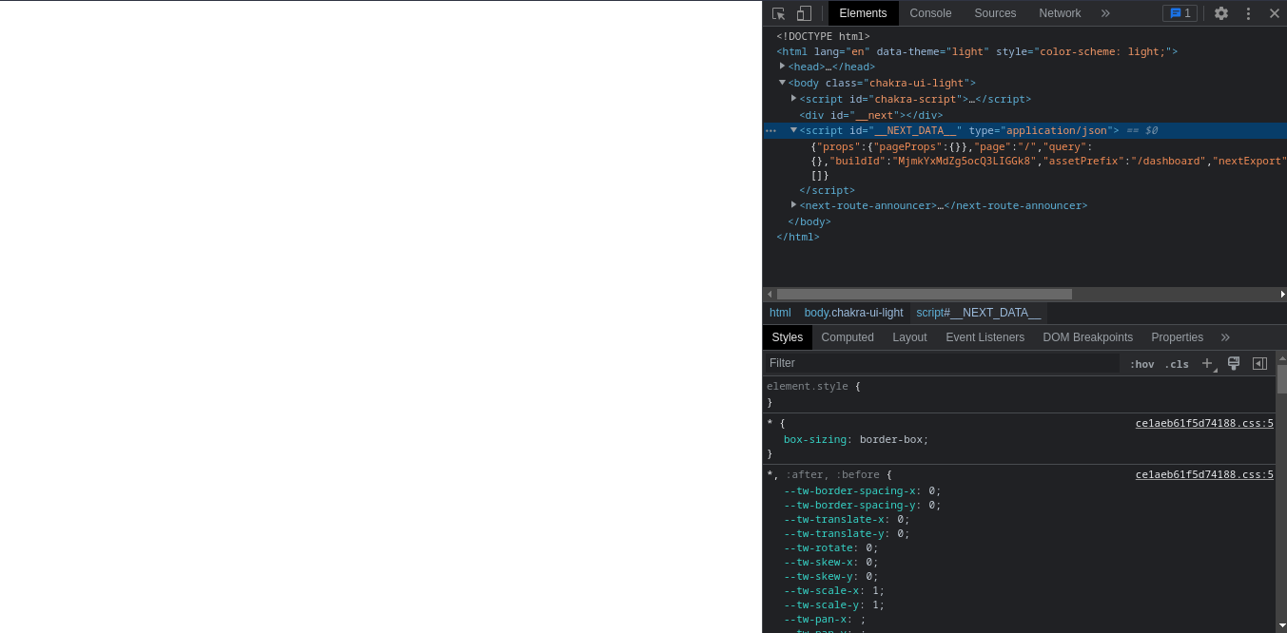Open the Event Listeners tab
Image resolution: width=1287 pixels, height=633 pixels.
(x=985, y=337)
